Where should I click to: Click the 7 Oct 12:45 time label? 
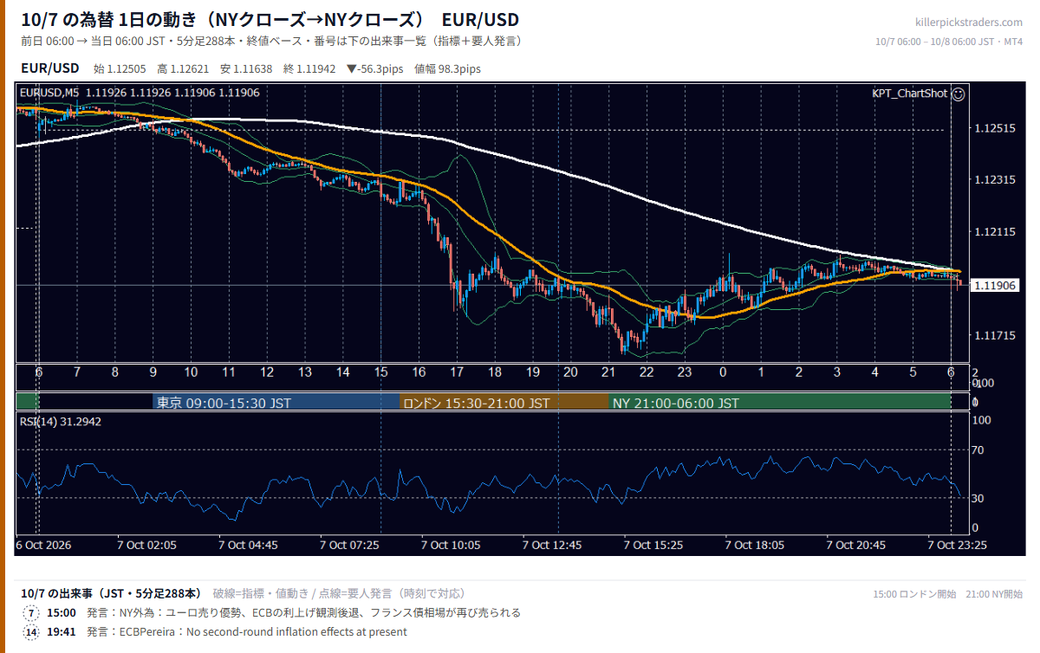click(552, 545)
